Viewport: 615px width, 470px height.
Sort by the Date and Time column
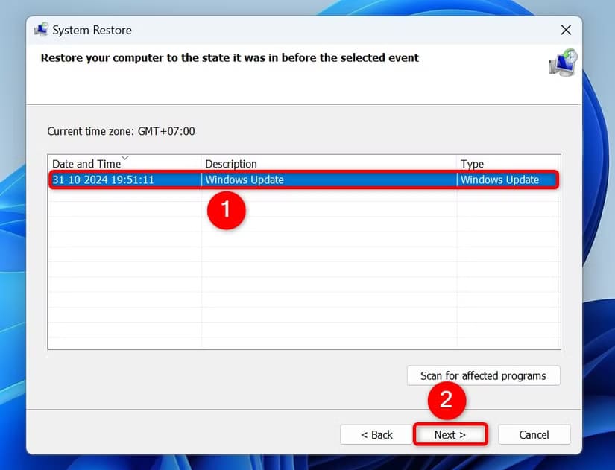[x=124, y=163]
